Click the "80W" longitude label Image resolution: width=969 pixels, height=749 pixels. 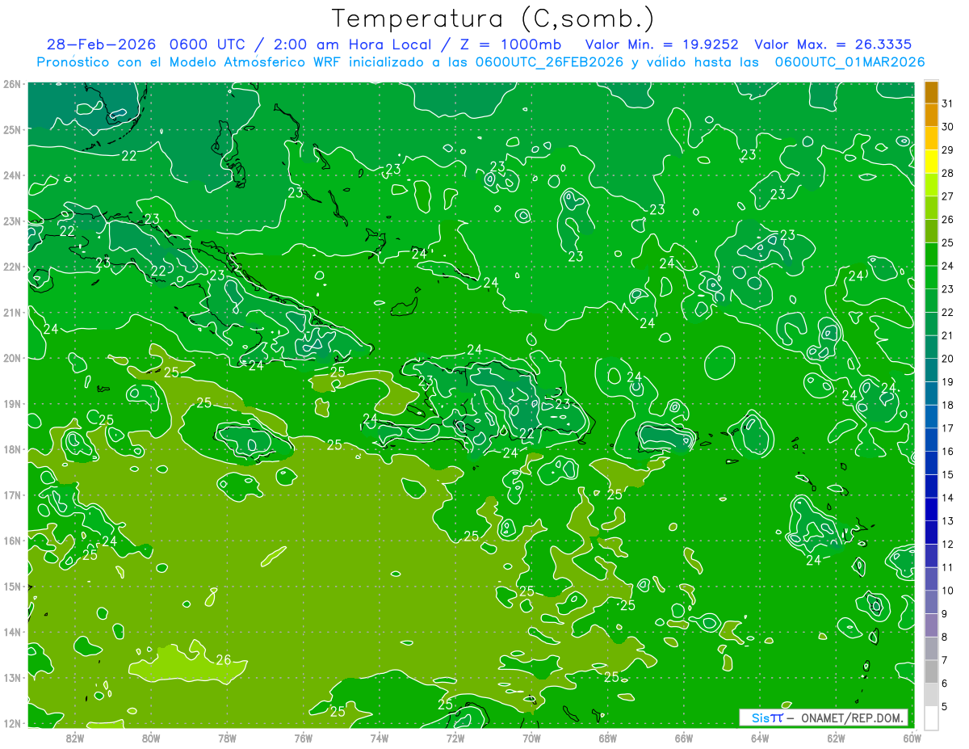(x=150, y=738)
